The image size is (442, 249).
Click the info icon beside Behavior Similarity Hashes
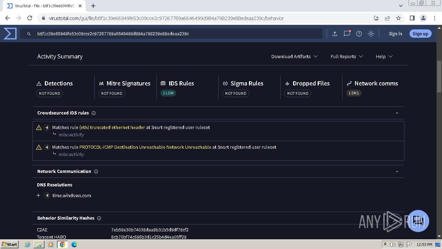coord(99,218)
